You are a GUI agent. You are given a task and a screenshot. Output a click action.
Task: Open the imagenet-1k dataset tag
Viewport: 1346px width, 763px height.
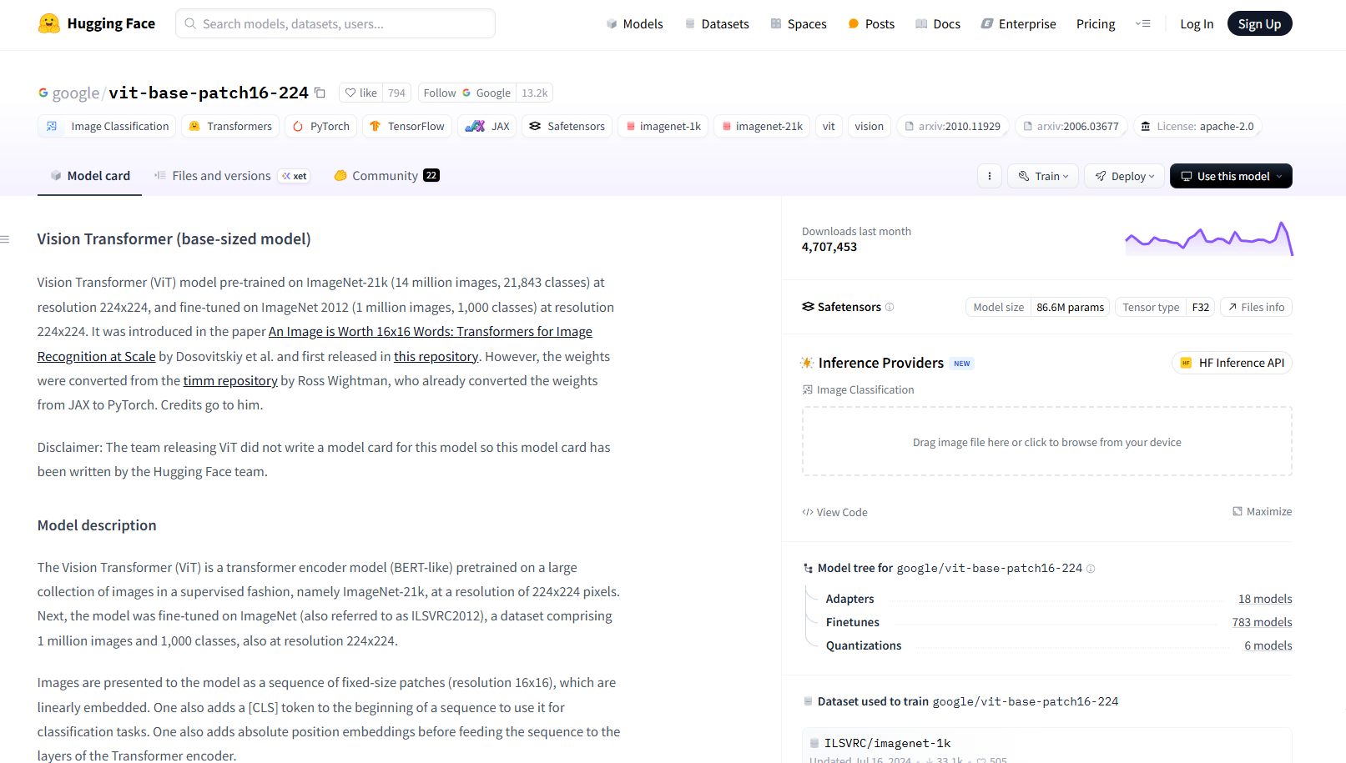[663, 126]
